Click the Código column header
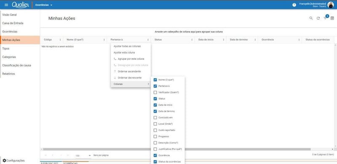 coord(48,40)
